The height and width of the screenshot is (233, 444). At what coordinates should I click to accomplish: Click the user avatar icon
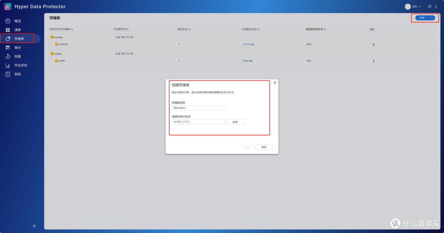coord(408,7)
